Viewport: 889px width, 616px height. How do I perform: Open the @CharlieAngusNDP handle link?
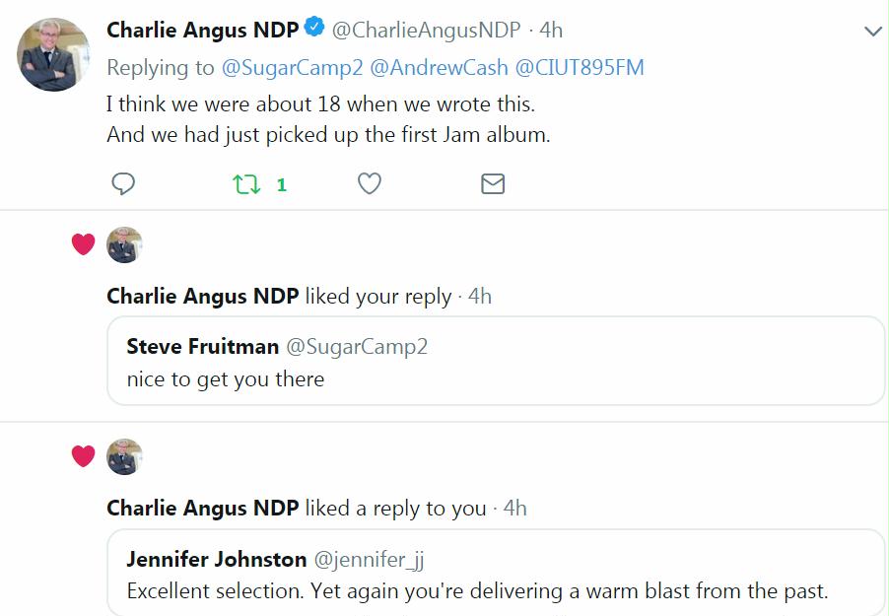click(x=426, y=30)
